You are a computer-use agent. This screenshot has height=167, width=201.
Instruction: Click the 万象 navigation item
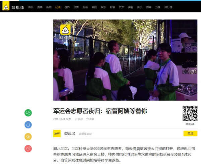pos(157,7)
